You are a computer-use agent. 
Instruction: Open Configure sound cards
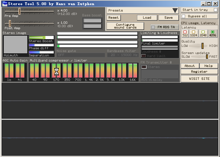click(x=125, y=26)
